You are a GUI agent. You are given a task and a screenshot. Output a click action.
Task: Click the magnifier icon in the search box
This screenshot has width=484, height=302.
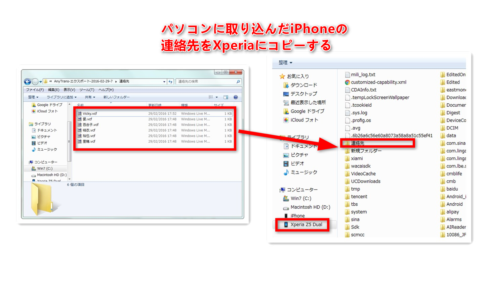238,82
